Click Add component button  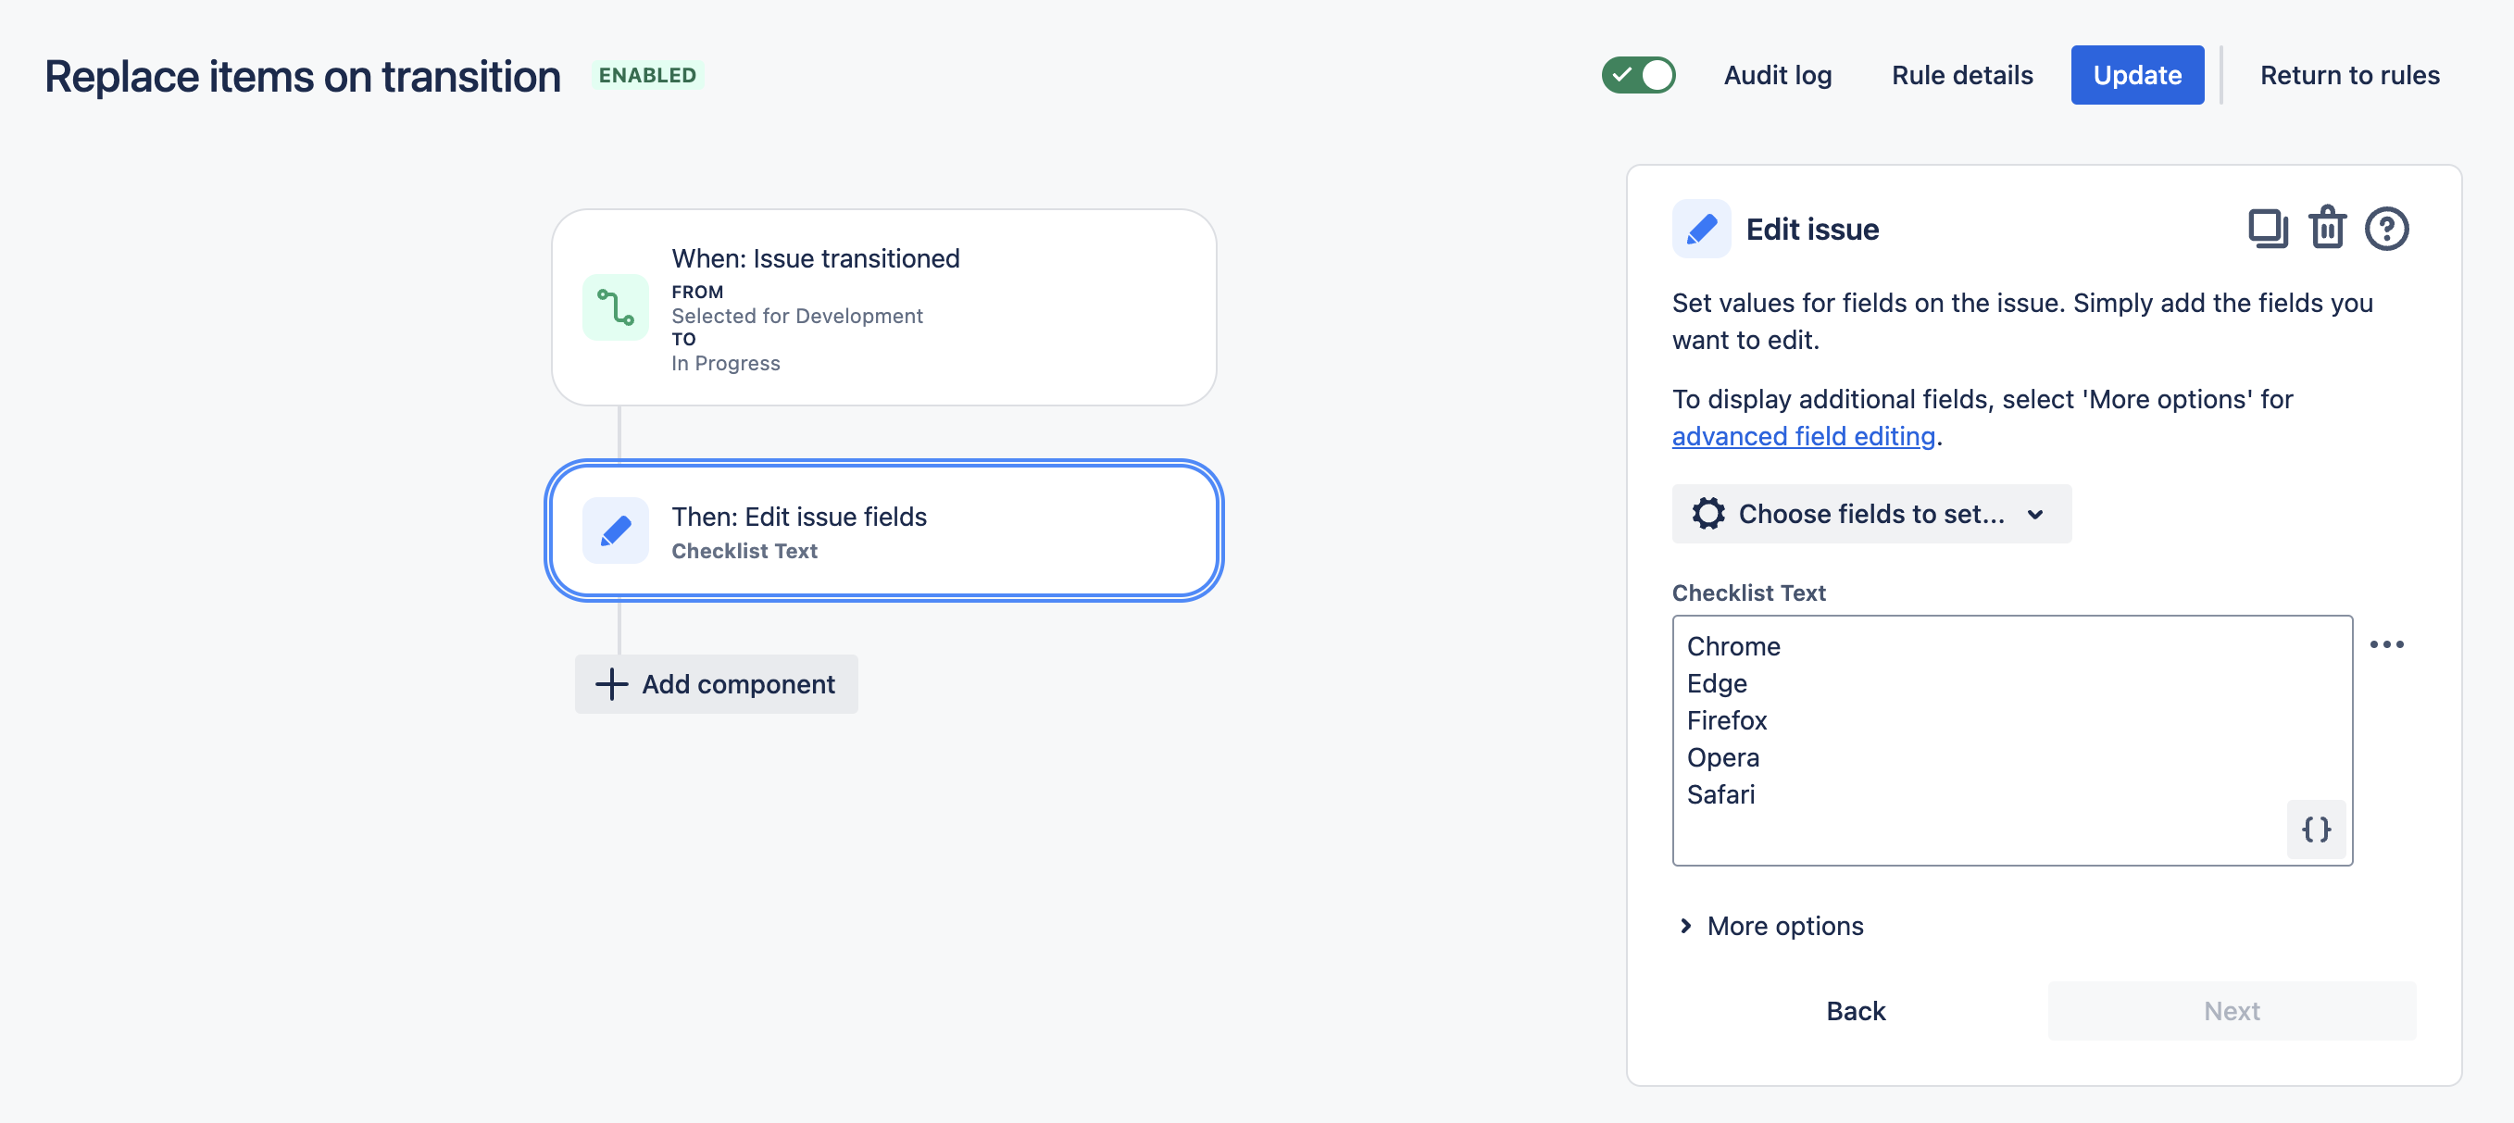pyautogui.click(x=717, y=684)
